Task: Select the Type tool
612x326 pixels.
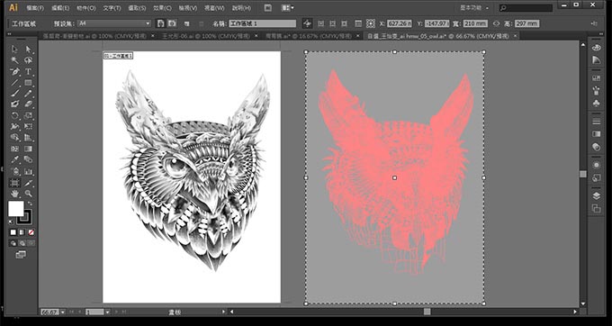Action: tap(28, 71)
